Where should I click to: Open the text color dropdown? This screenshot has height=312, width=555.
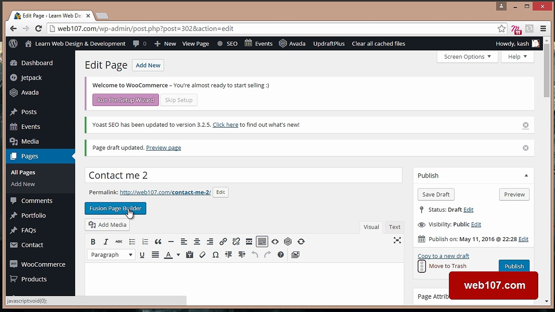178,255
